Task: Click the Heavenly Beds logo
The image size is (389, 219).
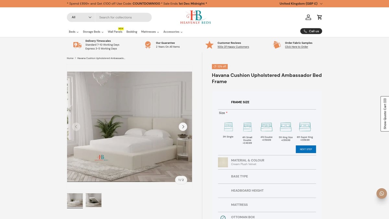Action: click(195, 17)
